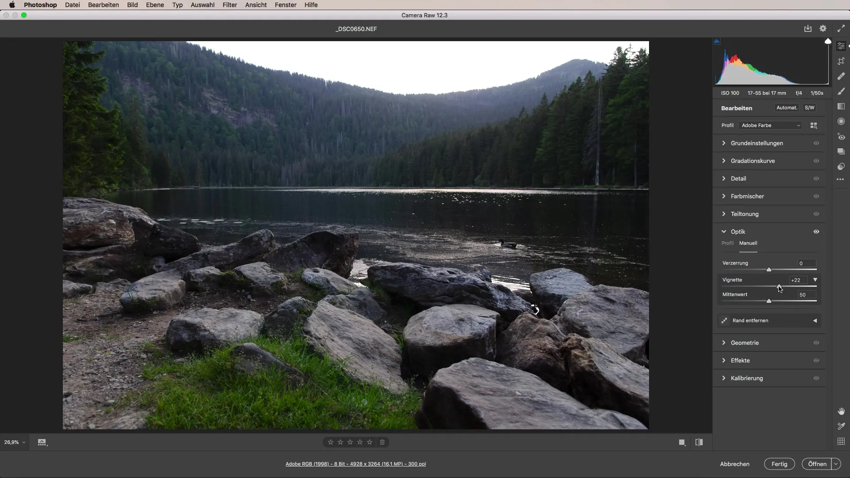Open the arrow dropdown beside Öffnen
Viewport: 850px width, 478px height.
pyautogui.click(x=836, y=464)
